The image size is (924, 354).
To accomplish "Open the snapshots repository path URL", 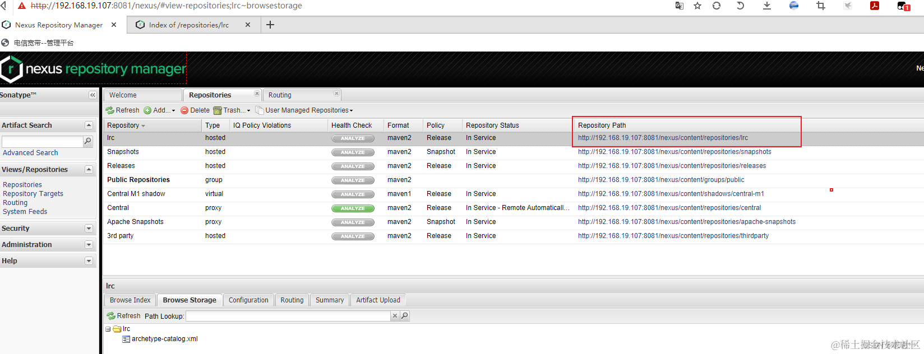I will point(674,152).
